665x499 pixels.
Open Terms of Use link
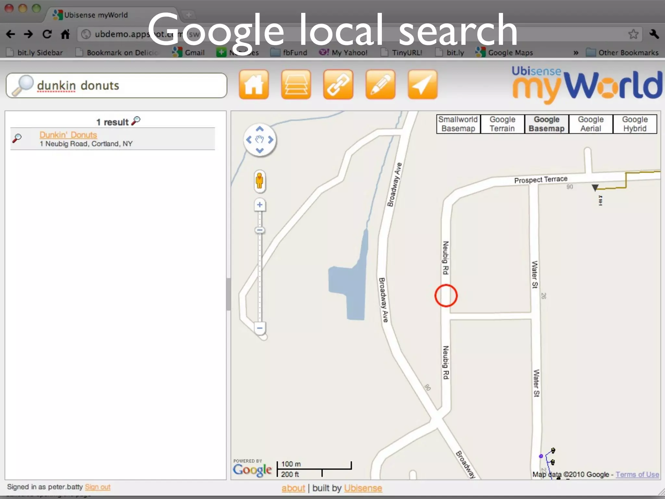click(637, 474)
